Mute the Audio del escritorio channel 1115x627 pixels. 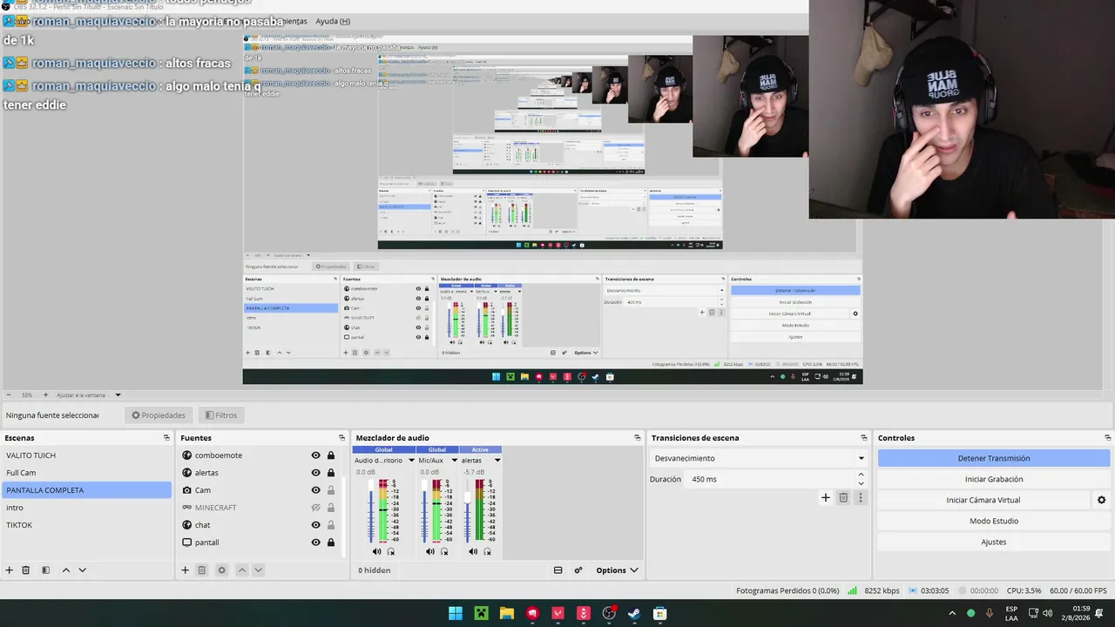tap(376, 551)
